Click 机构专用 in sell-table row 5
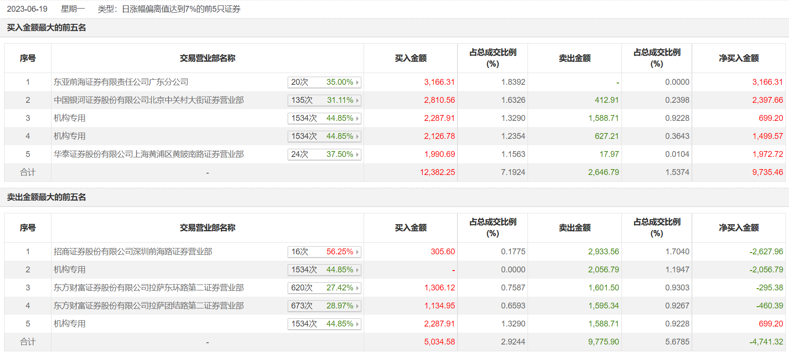 (x=70, y=324)
